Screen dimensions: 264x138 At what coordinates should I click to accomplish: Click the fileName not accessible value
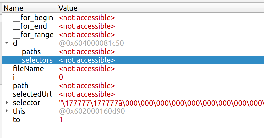pyautogui.click(x=87, y=69)
